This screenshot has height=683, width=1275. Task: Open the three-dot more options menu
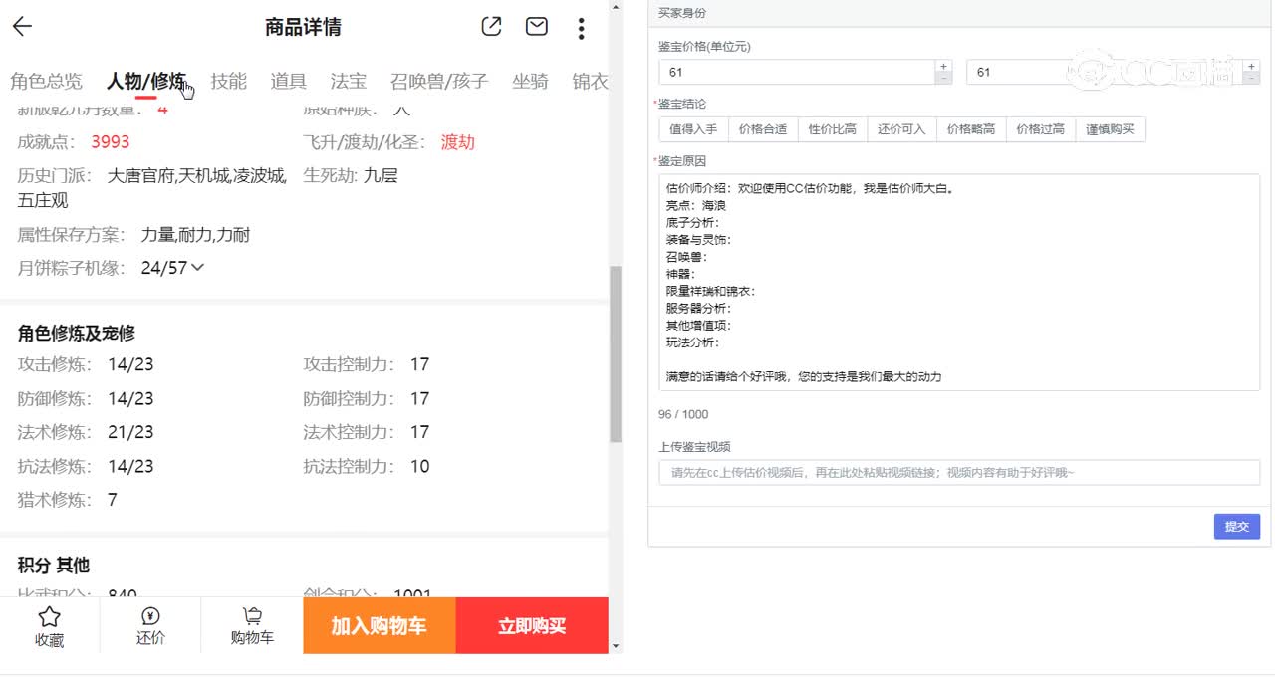click(581, 28)
